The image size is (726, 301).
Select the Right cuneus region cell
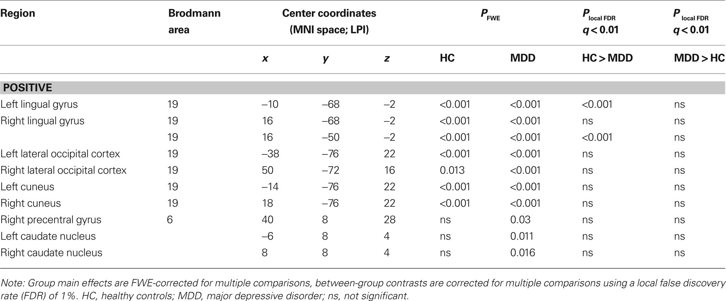31,204
